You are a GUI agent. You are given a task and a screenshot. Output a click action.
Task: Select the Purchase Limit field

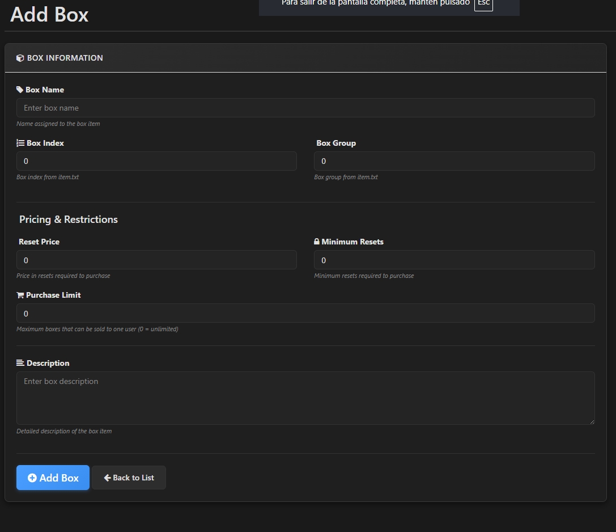(305, 313)
